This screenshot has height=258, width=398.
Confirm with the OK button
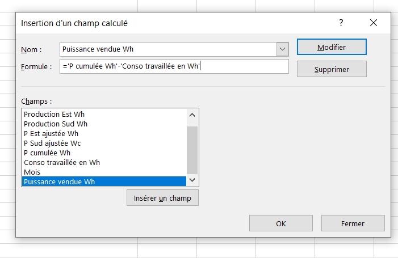280,223
